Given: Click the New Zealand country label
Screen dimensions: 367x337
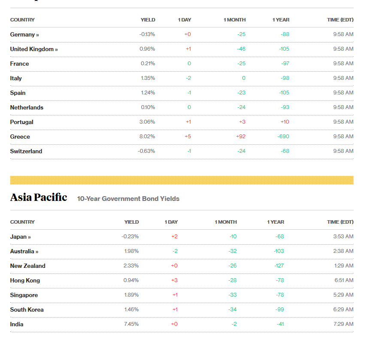Looking at the screenshot, I should [27, 266].
